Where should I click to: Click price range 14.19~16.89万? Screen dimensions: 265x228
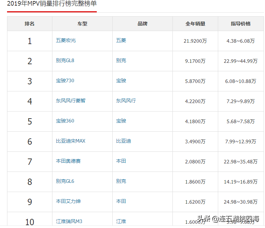point(241,182)
